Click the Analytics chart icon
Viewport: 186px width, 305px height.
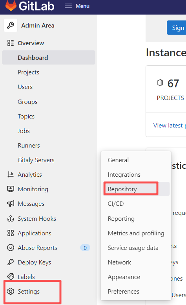tap(11, 174)
